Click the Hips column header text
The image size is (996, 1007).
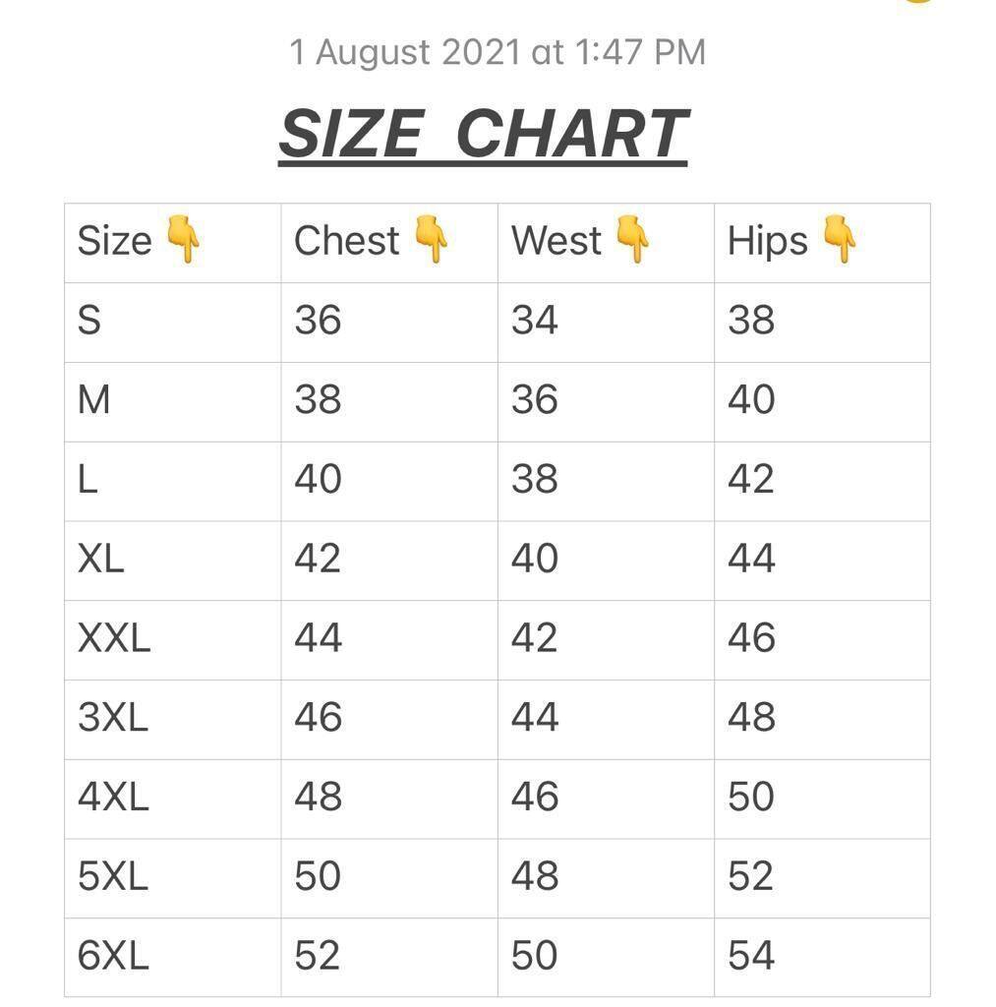tap(767, 241)
